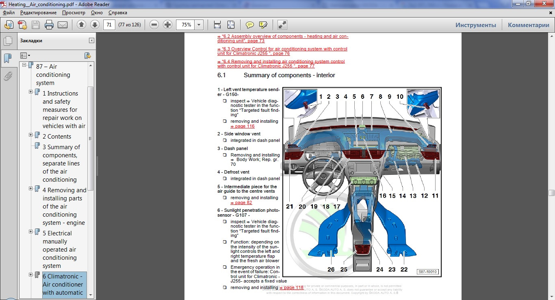Click the '2 - Side window vent' text
555x300 pixels.
tap(239, 134)
